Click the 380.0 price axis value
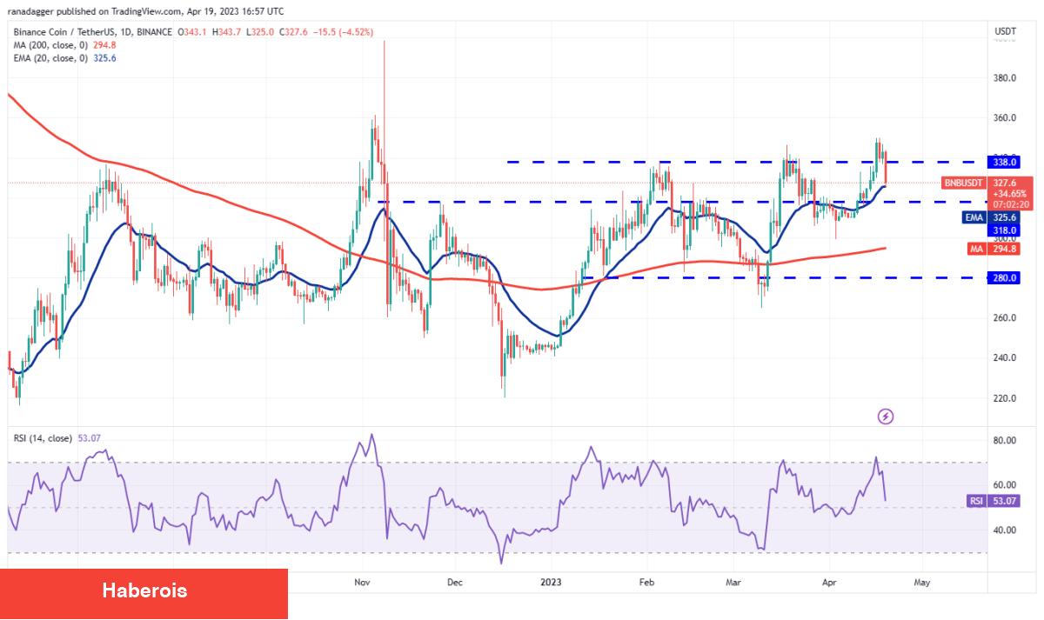1044x620 pixels. click(1006, 78)
